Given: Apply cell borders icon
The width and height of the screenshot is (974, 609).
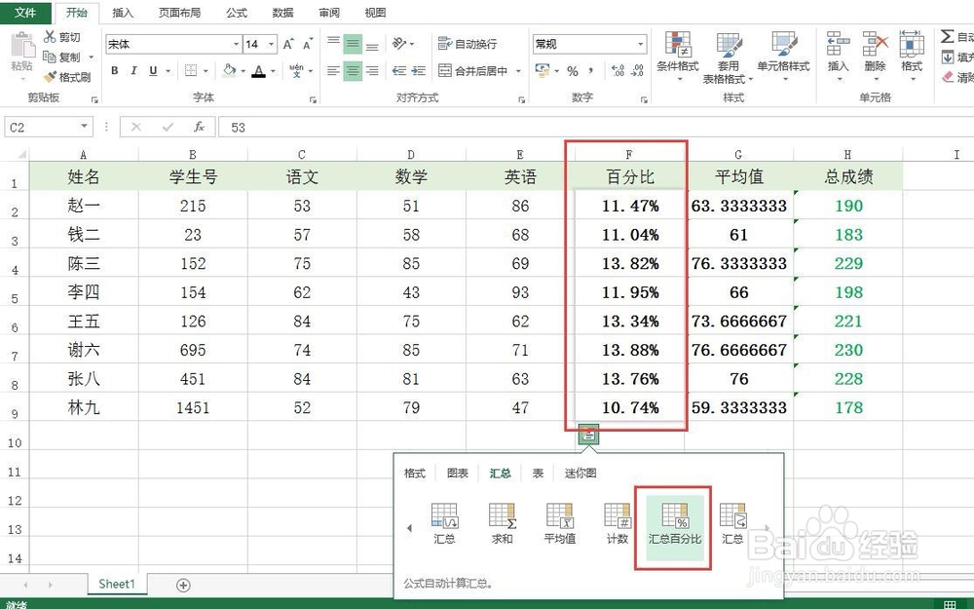Looking at the screenshot, I should [x=191, y=71].
